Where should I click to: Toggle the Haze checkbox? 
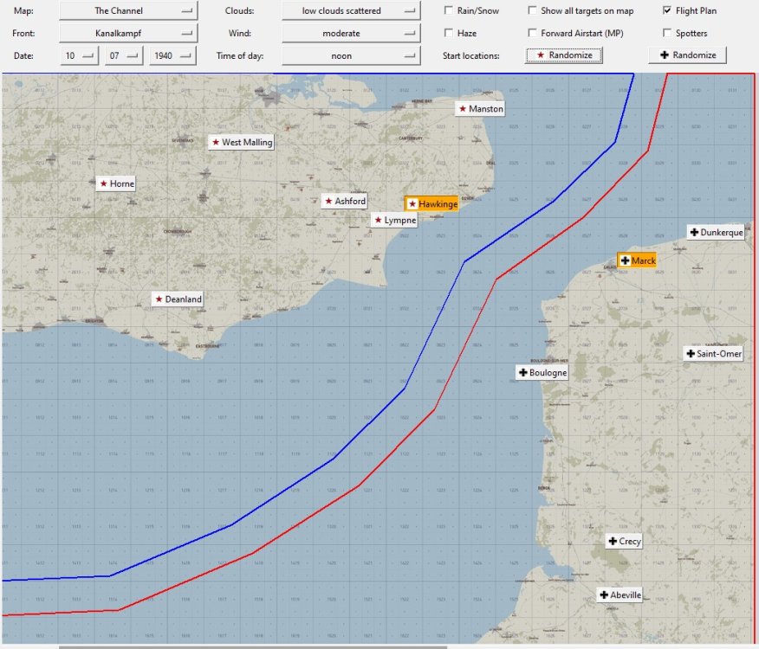[449, 33]
